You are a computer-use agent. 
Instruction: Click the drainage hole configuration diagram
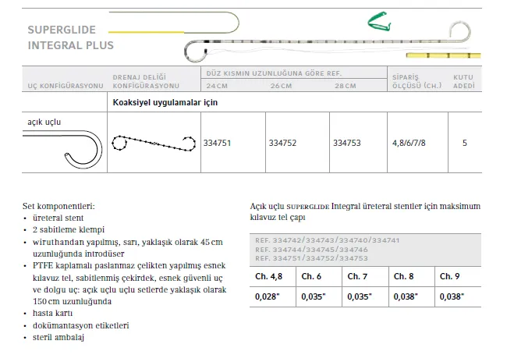click(153, 144)
